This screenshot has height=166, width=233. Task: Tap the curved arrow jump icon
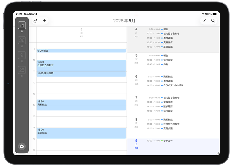[35, 21]
